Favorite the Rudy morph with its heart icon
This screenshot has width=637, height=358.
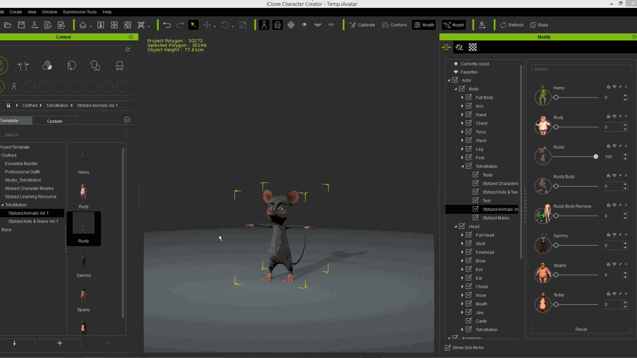point(614,116)
